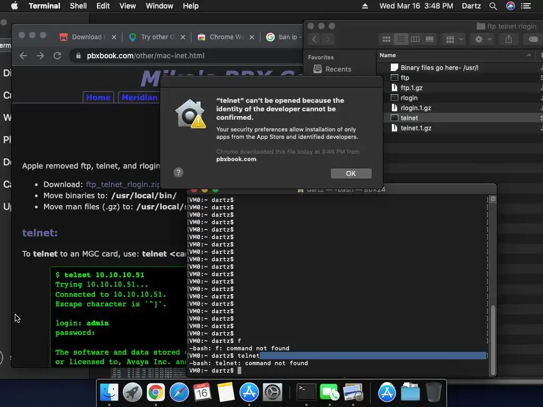Image resolution: width=543 pixels, height=407 pixels.
Task: Click the Finder share button
Action: point(509,39)
